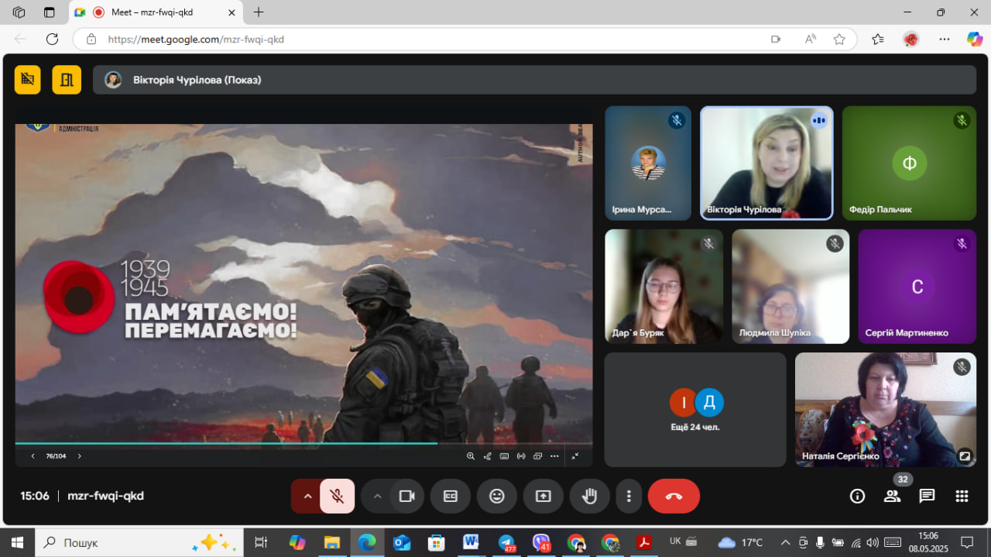Turn on closed captions (CC)

pyautogui.click(x=451, y=496)
